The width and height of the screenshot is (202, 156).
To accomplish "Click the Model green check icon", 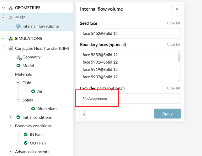I will click(18, 66).
